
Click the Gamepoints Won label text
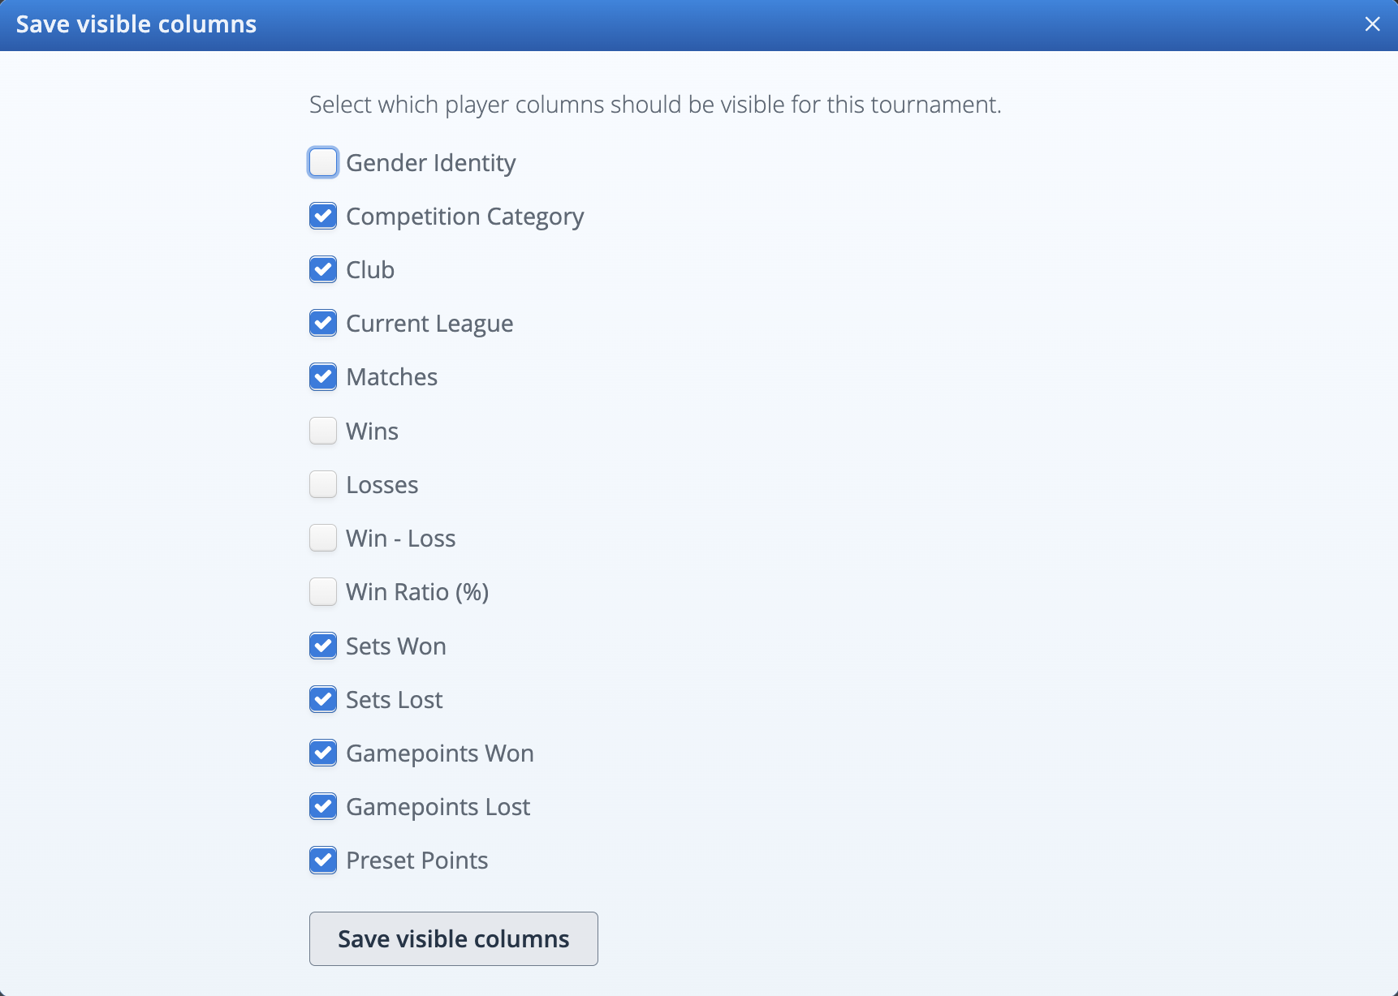pyautogui.click(x=439, y=753)
